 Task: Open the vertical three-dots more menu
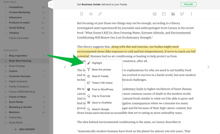pos(192,14)
